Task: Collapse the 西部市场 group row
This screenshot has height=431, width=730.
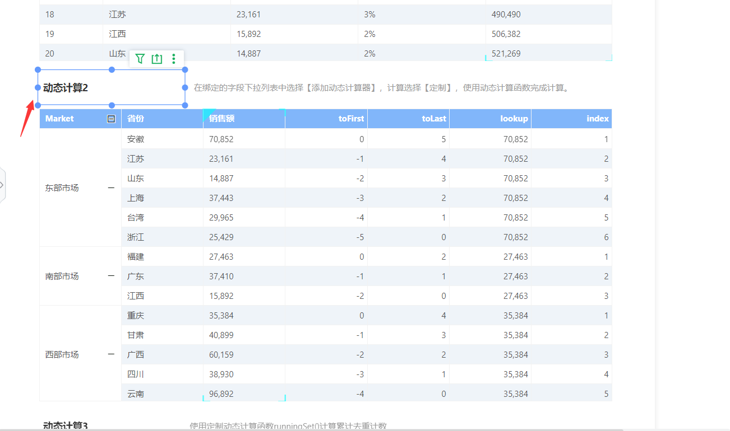Action: 111,354
